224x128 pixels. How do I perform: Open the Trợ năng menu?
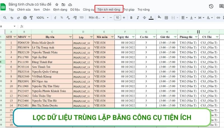pos(144,10)
